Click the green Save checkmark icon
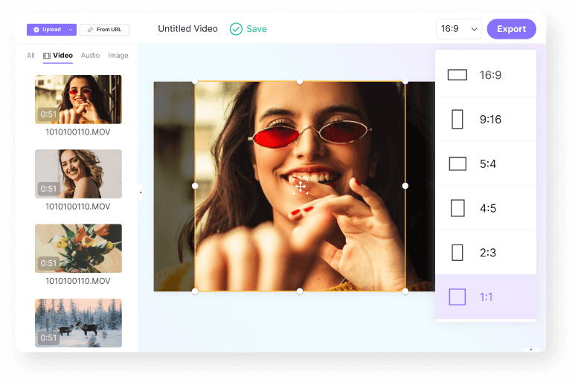The width and height of the screenshot is (578, 385). coord(236,29)
